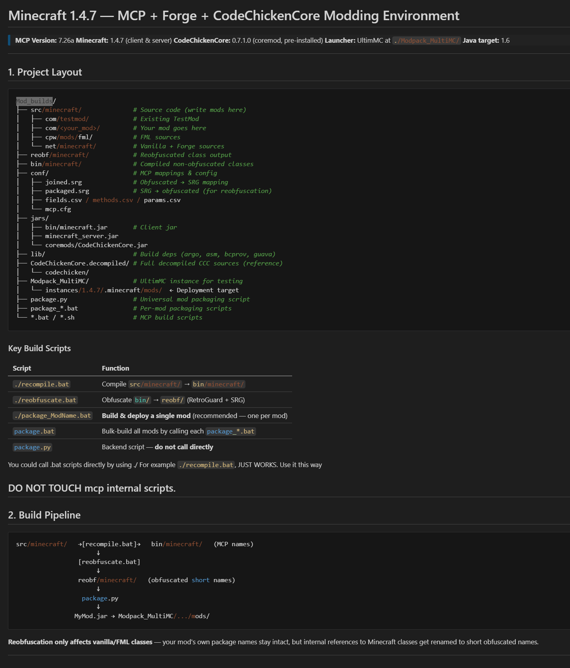Click the highlighted 'Mod_builds' root folder name
Viewport: 570px width, 668px height.
(x=34, y=101)
